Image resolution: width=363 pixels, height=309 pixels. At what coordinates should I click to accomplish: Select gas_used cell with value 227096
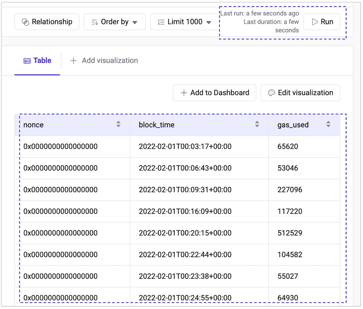(x=290, y=190)
